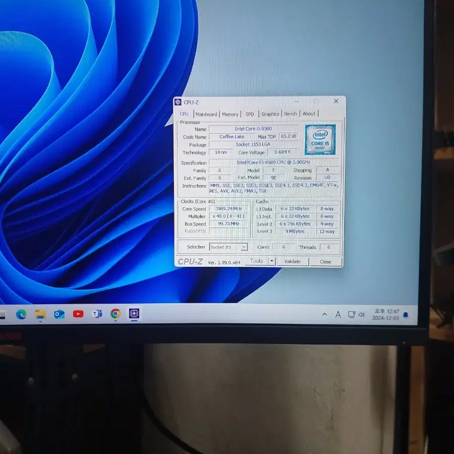The image size is (454, 454).
Task: Click the Cores value field
Action: click(283, 247)
